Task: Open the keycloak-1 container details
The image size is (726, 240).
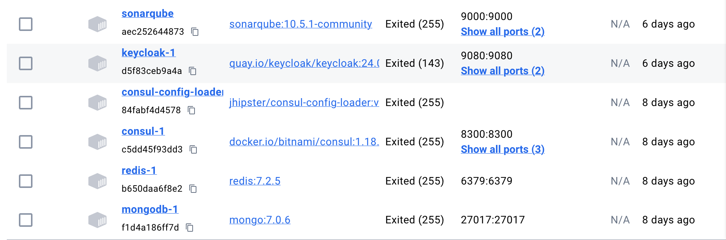Action: 148,53
